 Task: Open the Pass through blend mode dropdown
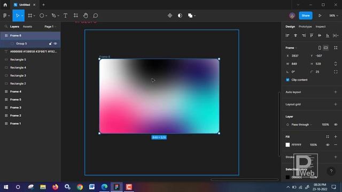tap(301, 124)
